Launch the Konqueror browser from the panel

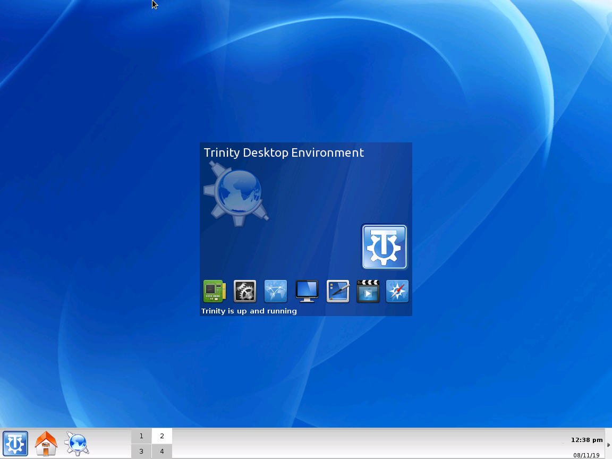point(76,443)
